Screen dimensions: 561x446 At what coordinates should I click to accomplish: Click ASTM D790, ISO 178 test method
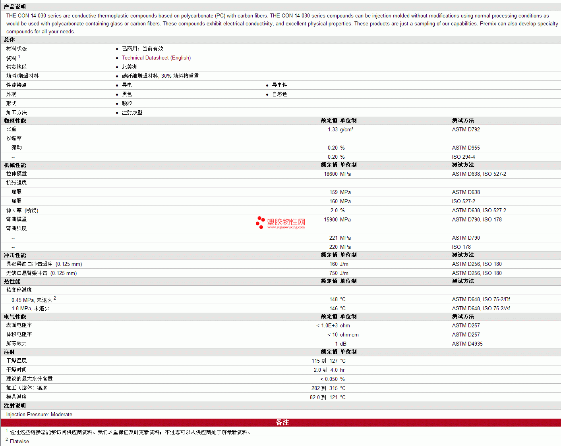(477, 220)
